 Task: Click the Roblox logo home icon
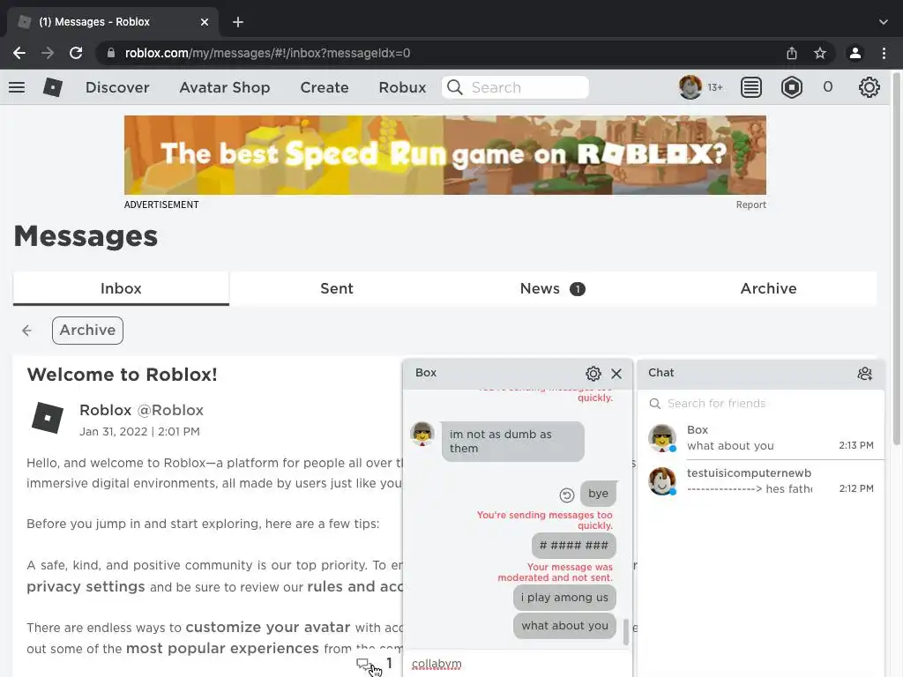point(52,87)
